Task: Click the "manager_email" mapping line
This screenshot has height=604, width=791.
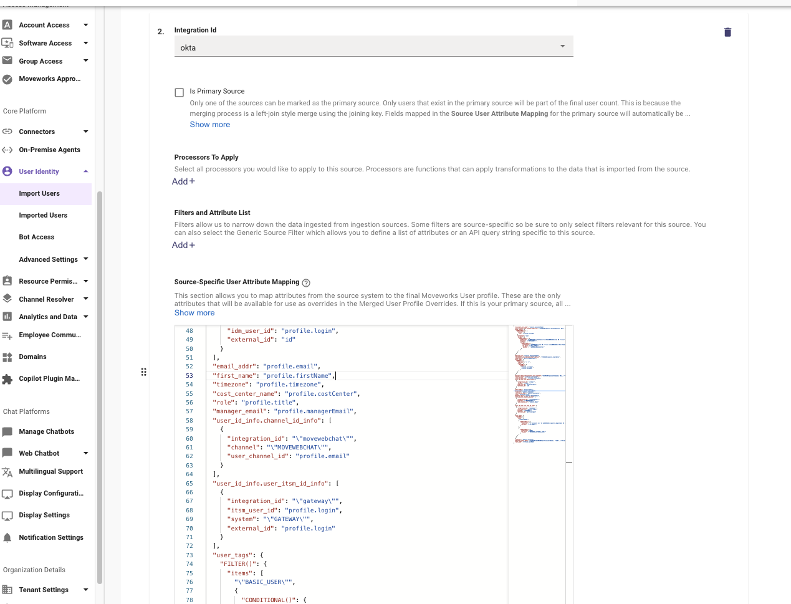Action: [285, 411]
